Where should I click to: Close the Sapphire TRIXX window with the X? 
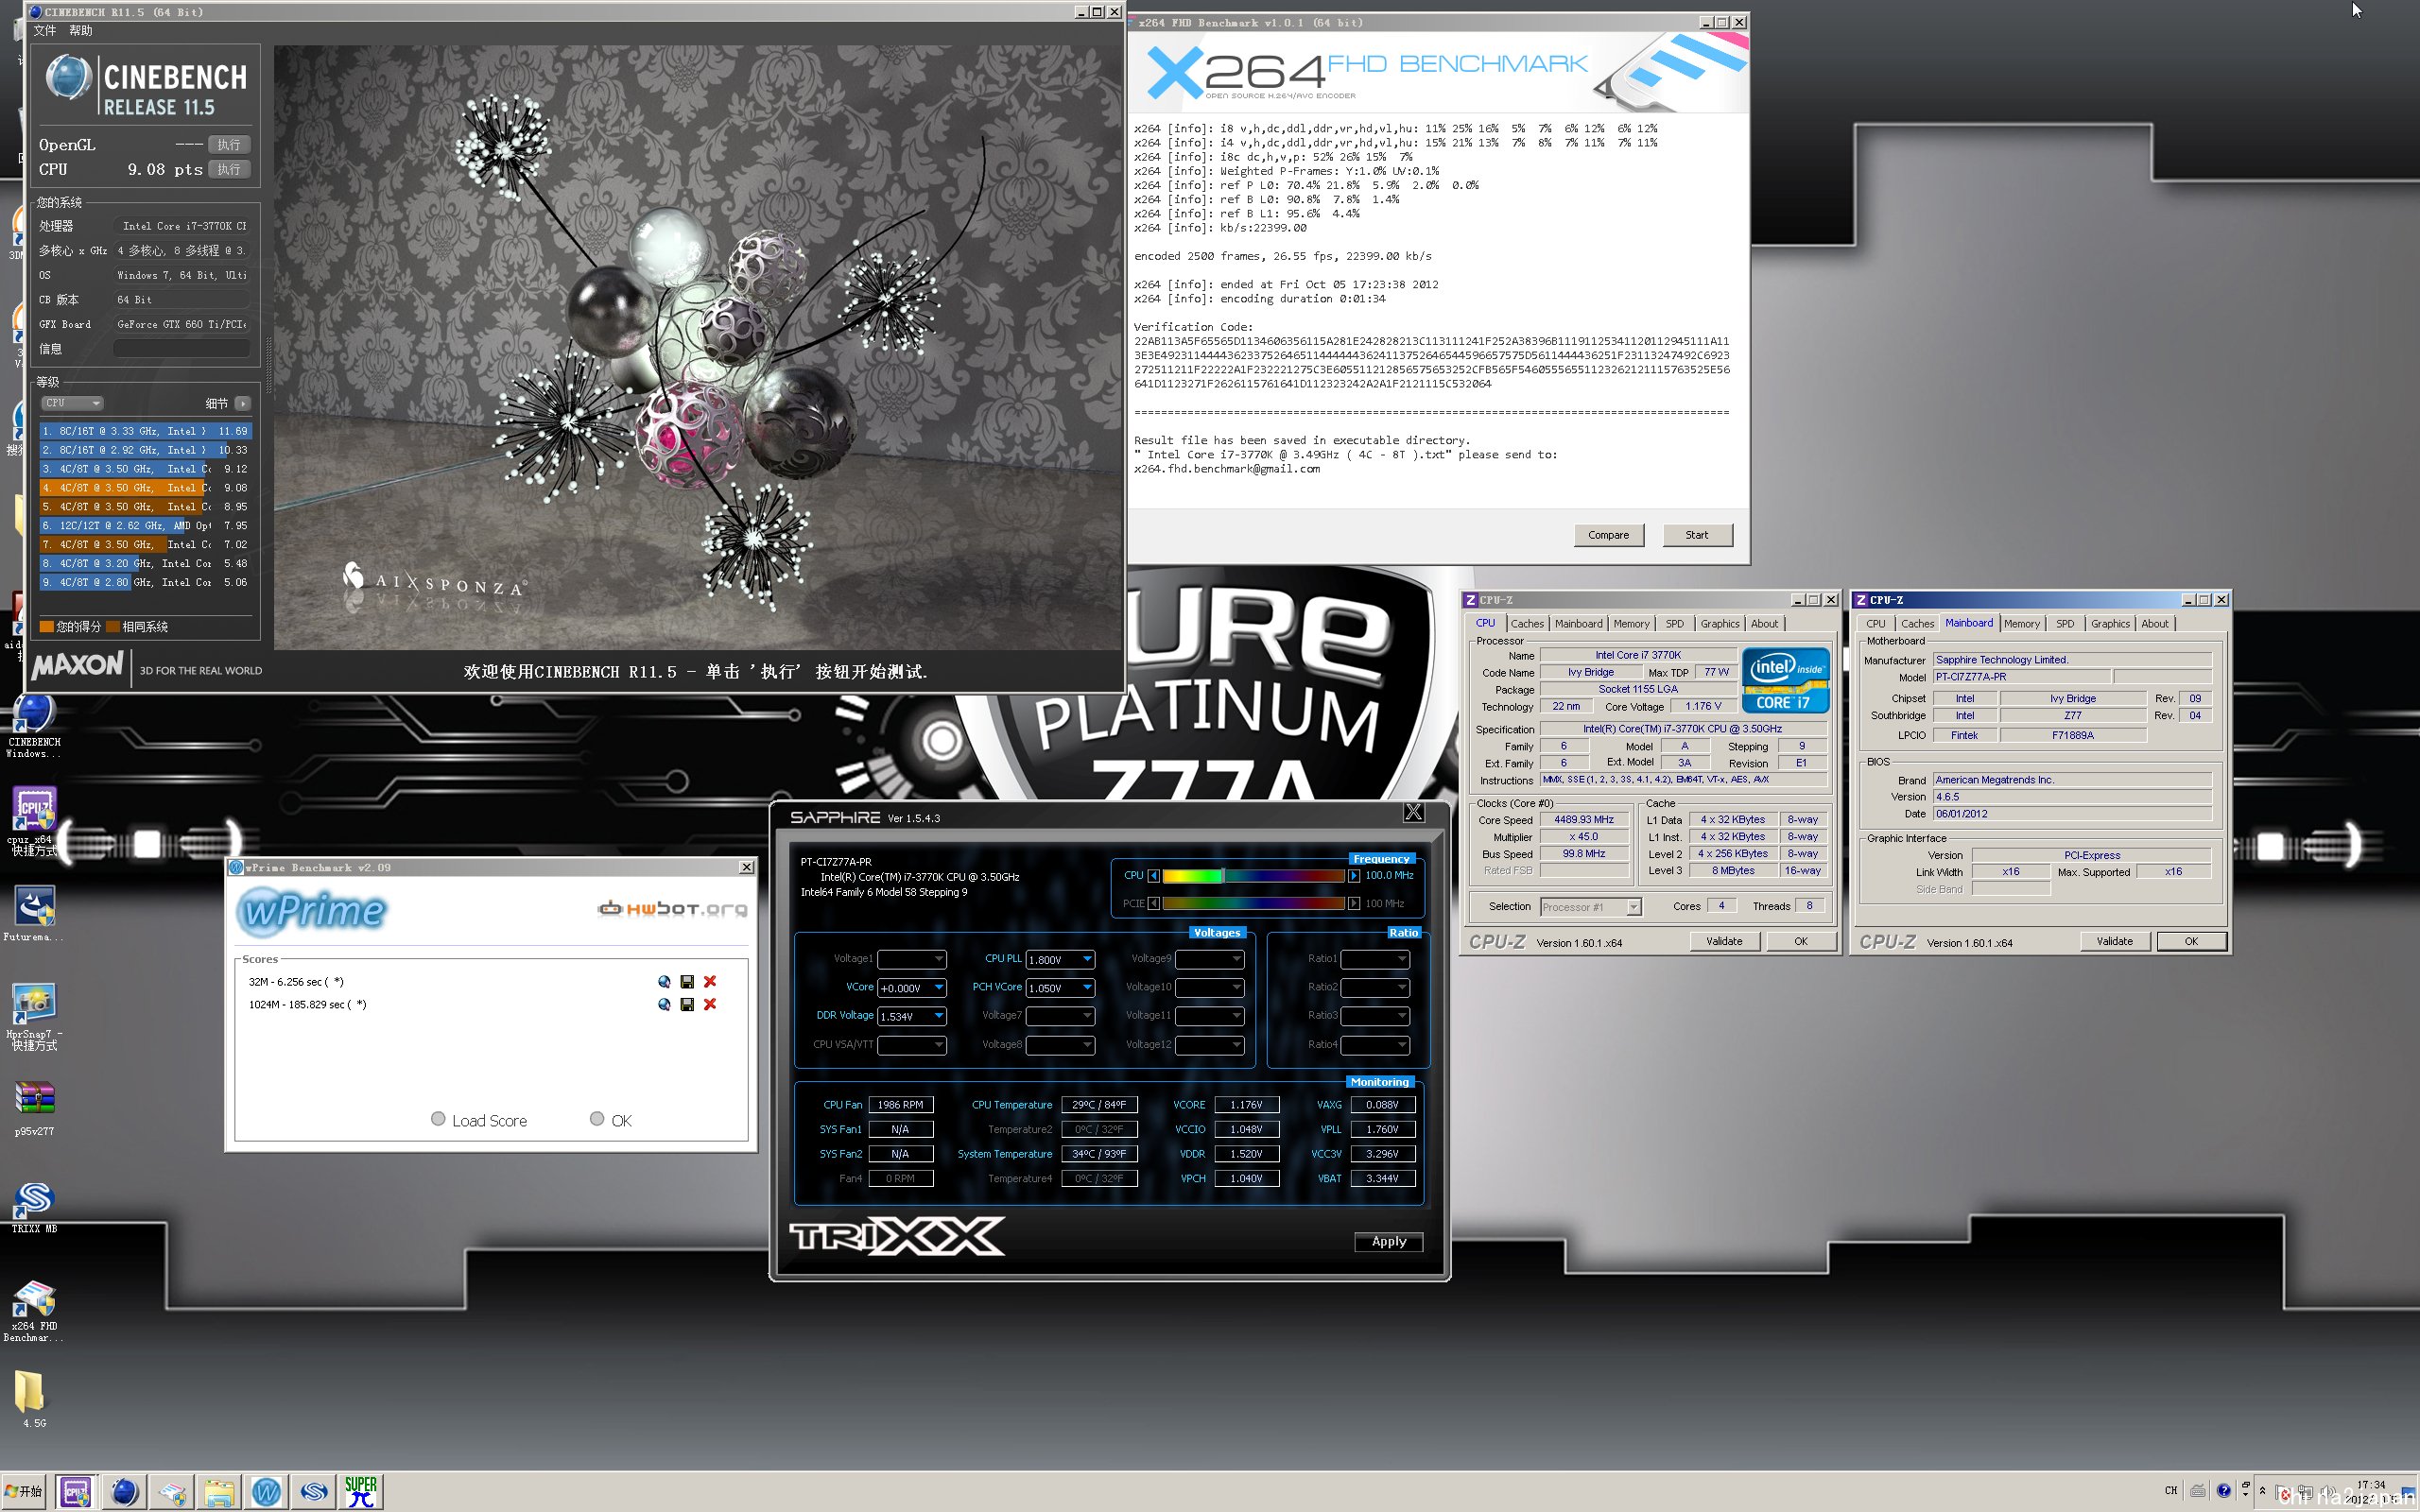click(1413, 812)
